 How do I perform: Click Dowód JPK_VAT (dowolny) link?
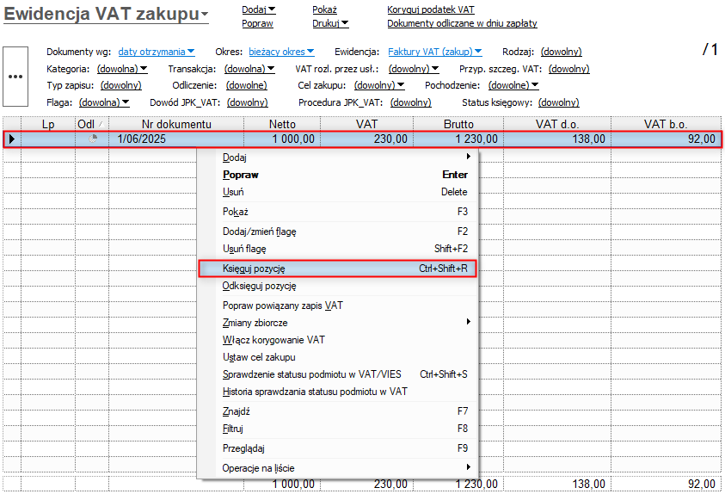pos(248,102)
